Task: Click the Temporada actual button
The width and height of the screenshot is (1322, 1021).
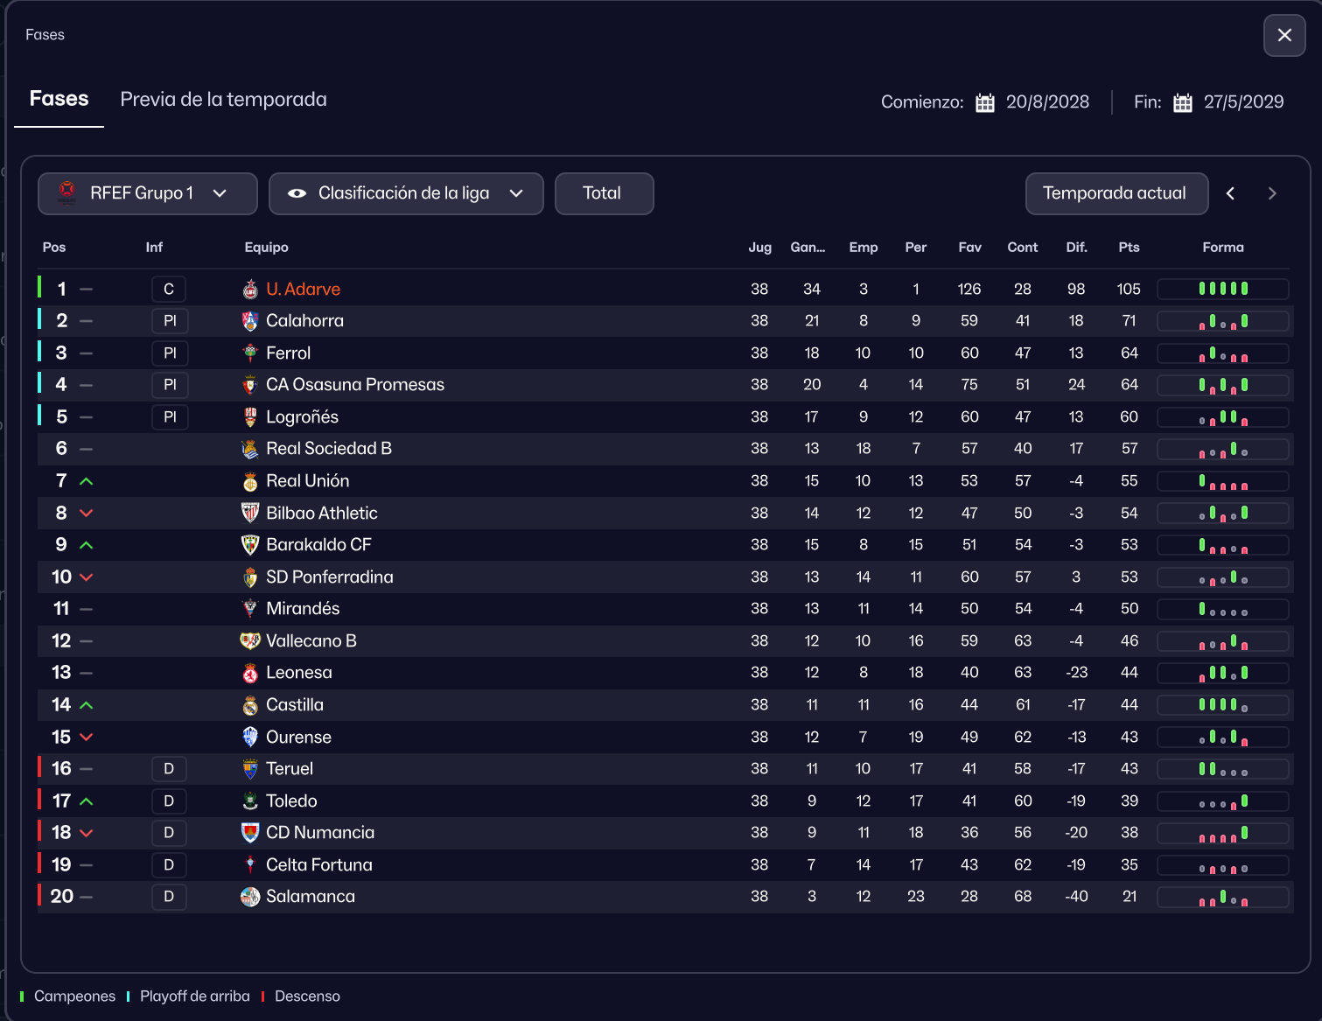Action: point(1116,193)
